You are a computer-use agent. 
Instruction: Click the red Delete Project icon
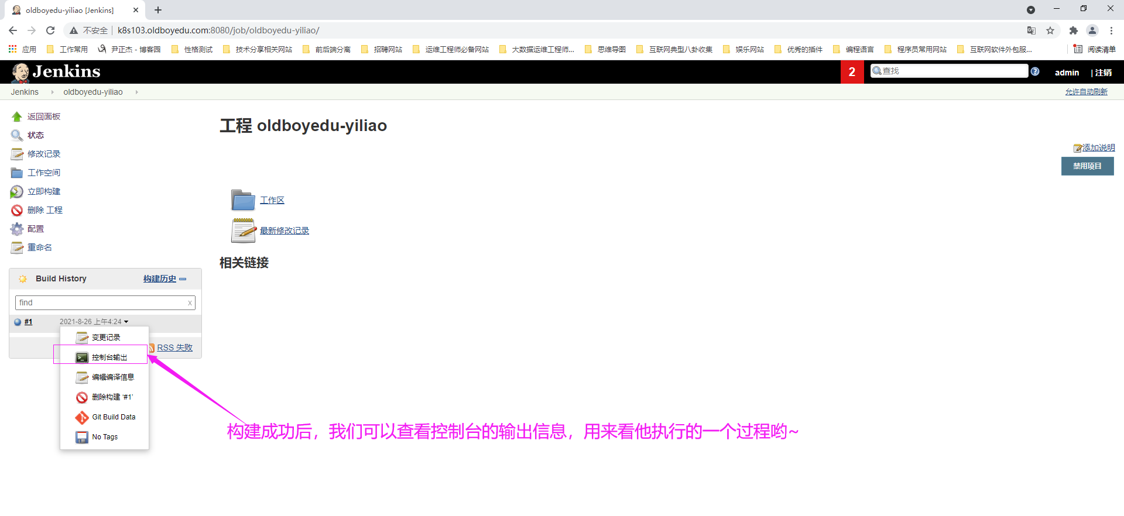(17, 211)
